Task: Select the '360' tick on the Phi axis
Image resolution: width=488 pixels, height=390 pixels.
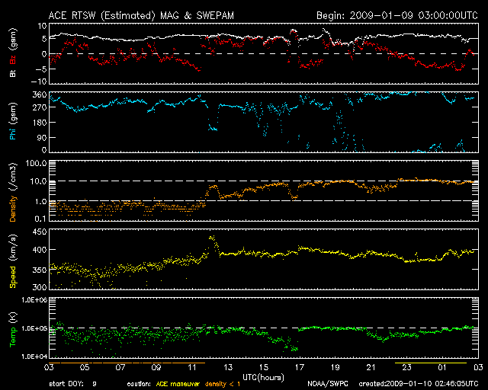Action: (x=39, y=94)
